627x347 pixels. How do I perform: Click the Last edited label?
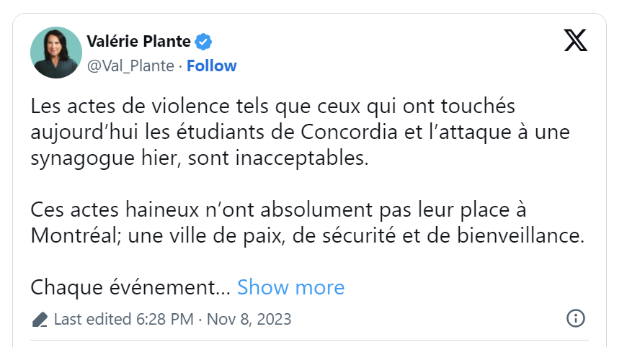coord(92,319)
